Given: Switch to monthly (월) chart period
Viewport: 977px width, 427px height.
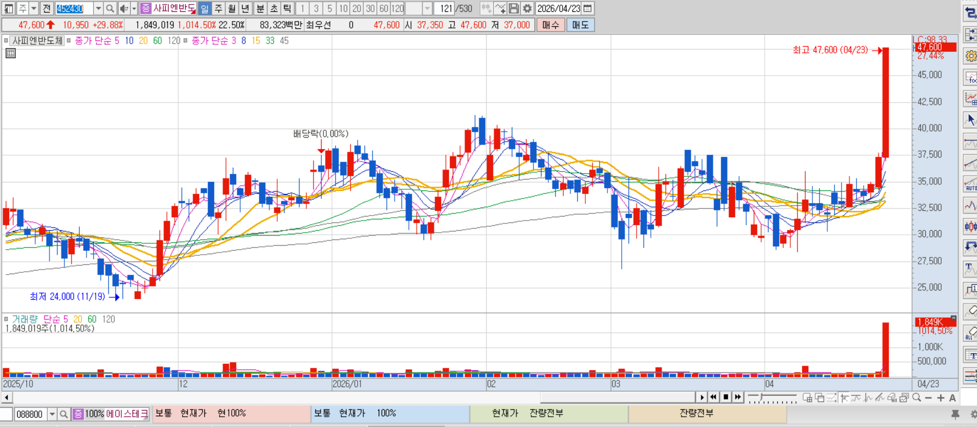Looking at the screenshot, I should pos(232,9).
